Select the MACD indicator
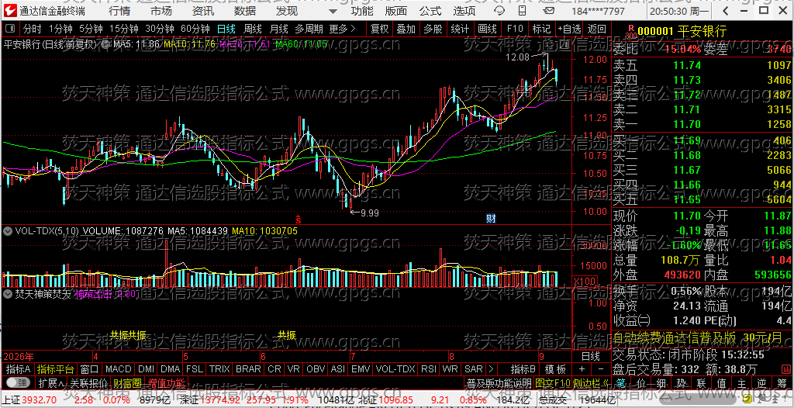 [x=118, y=369]
